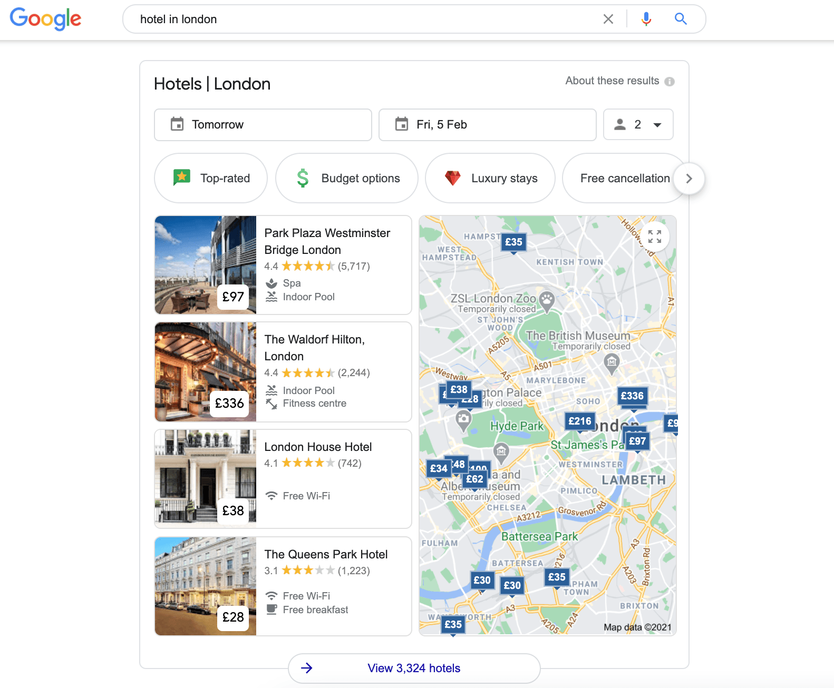Screen dimensions: 834x688
Task: Click the British Museum map pin
Action: click(x=611, y=362)
